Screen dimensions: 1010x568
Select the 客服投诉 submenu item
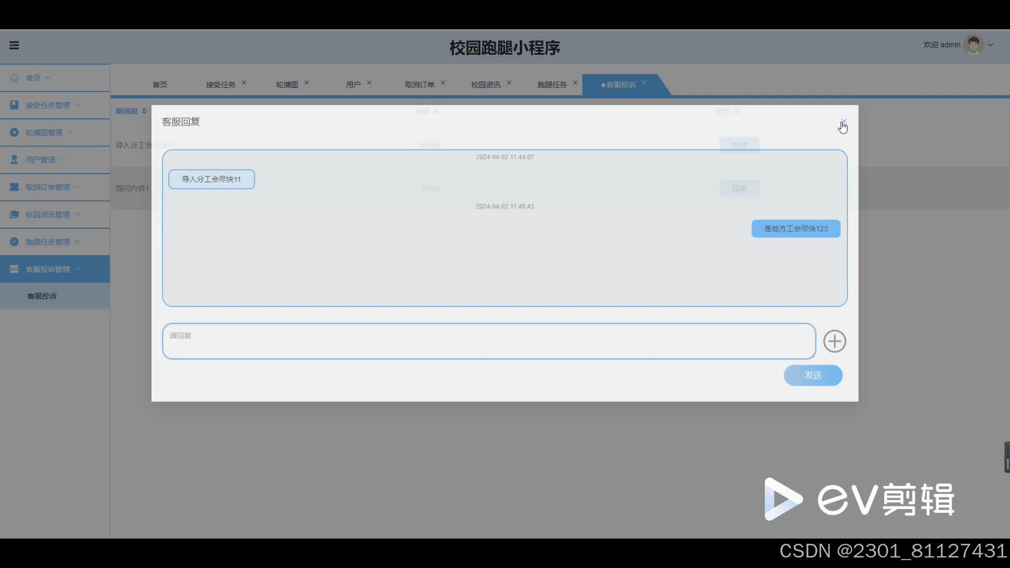[42, 296]
